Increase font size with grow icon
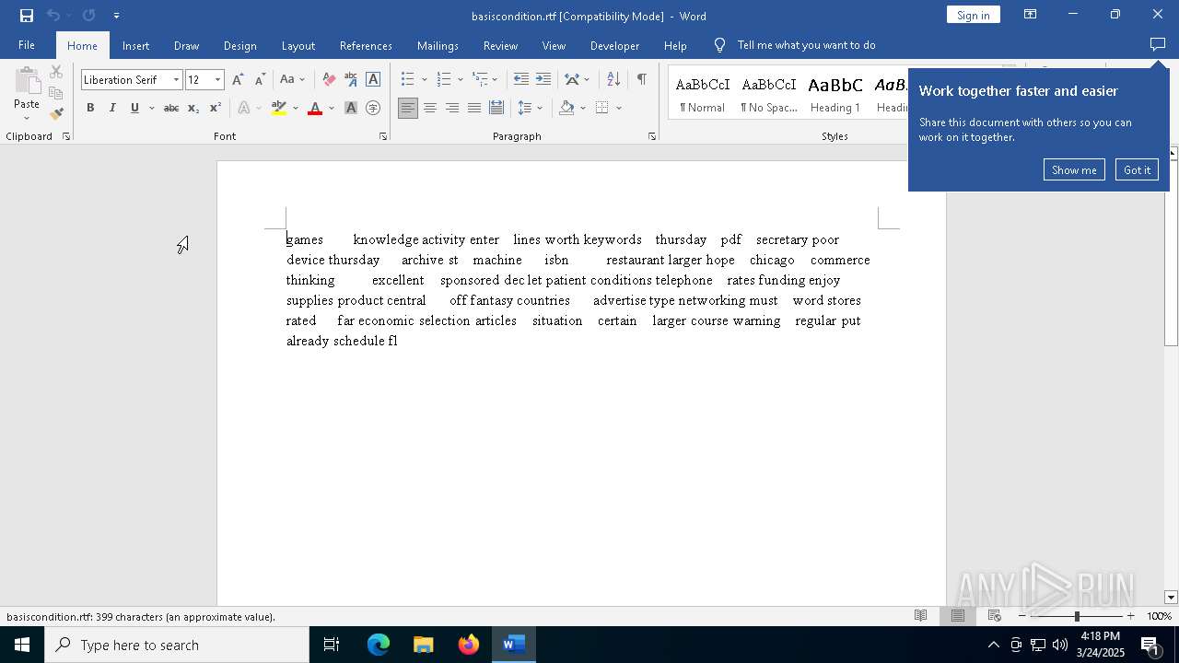The image size is (1179, 663). coord(239,80)
